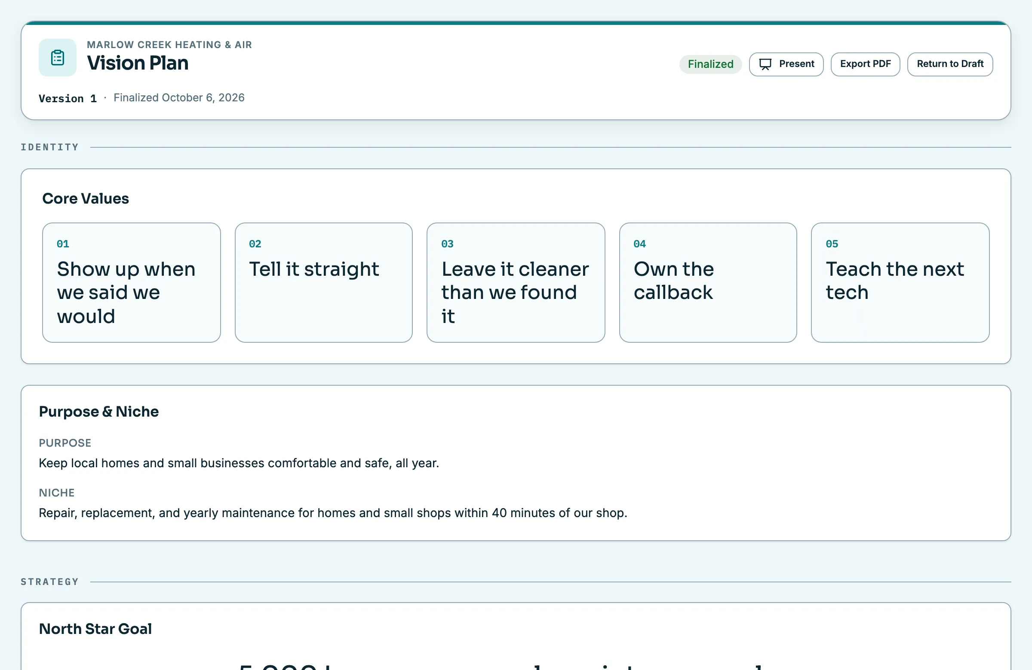This screenshot has width=1032, height=670.
Task: Click the clipboard Vision Plan icon
Action: (x=58, y=58)
